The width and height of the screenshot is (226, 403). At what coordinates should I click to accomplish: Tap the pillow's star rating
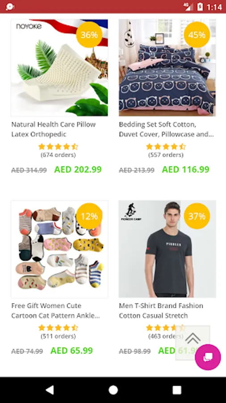pyautogui.click(x=58, y=147)
